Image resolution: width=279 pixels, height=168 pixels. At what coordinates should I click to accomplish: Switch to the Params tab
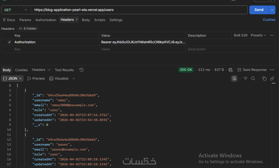pos(25,20)
